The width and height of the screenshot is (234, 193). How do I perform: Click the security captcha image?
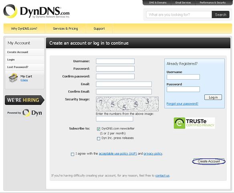(x=127, y=104)
